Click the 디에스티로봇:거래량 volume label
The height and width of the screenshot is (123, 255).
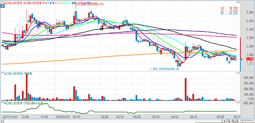click(x=18, y=73)
